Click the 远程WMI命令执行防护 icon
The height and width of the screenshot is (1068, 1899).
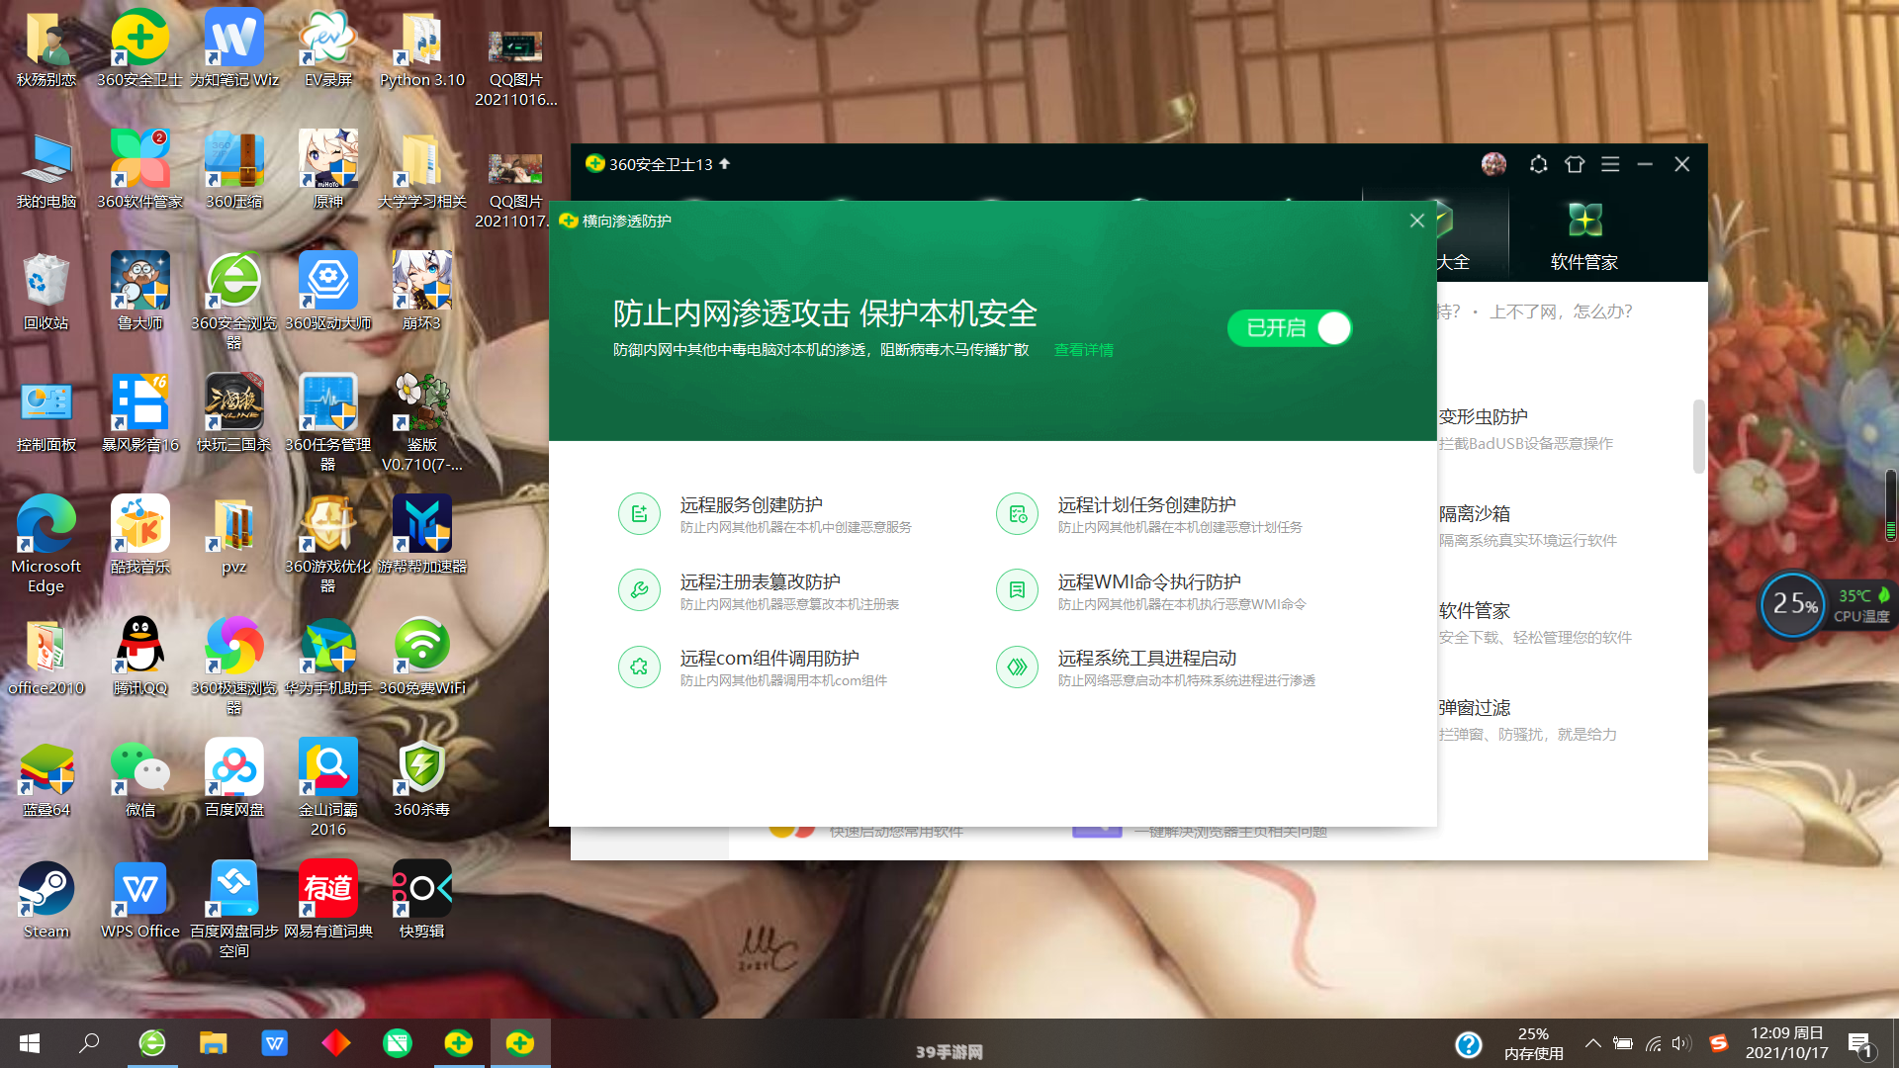tap(1017, 590)
